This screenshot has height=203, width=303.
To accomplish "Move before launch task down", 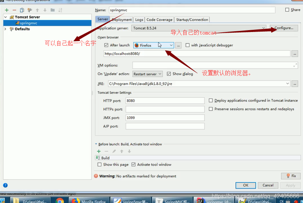I will click(x=129, y=151).
